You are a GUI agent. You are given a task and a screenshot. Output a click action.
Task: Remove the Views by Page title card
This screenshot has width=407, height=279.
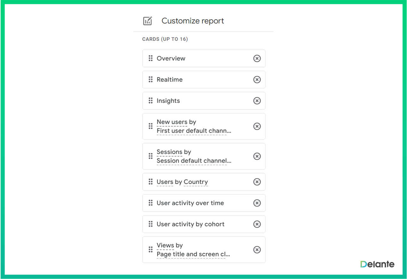257,250
